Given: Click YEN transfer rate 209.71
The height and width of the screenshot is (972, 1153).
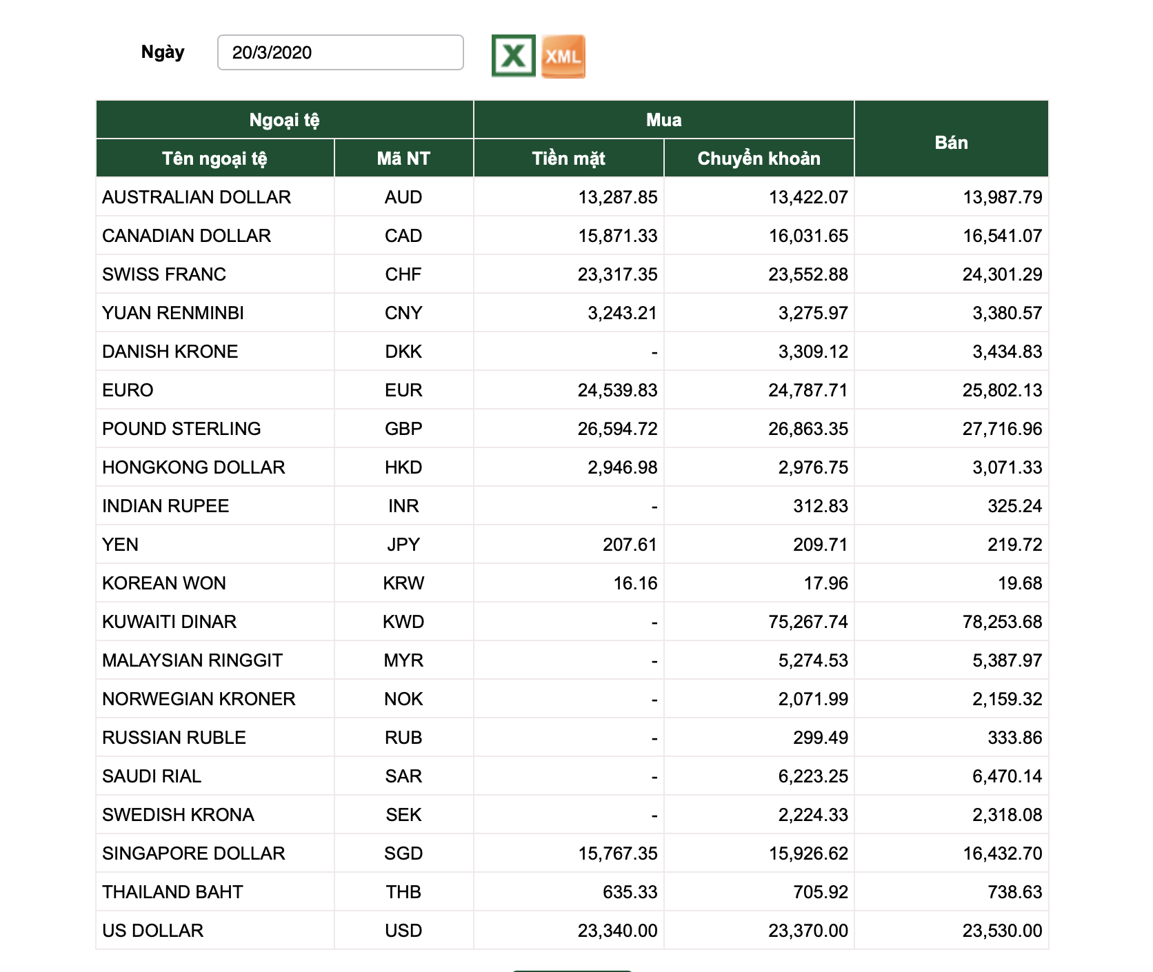Looking at the screenshot, I should (x=820, y=545).
